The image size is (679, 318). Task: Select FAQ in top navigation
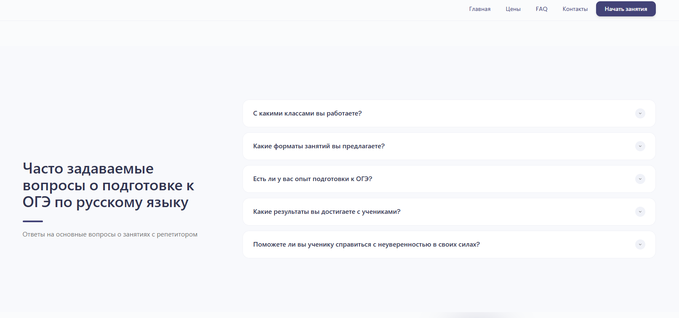pyautogui.click(x=541, y=9)
